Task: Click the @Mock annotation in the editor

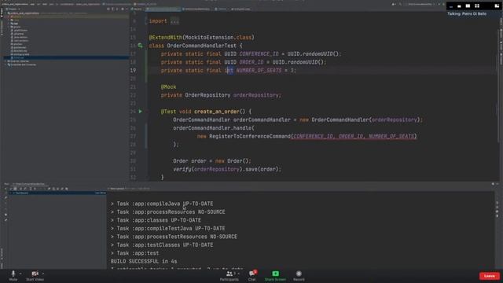Action: pyautogui.click(x=168, y=87)
